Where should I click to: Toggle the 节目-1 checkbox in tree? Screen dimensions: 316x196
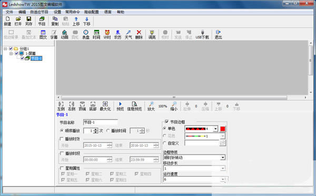click(22, 58)
